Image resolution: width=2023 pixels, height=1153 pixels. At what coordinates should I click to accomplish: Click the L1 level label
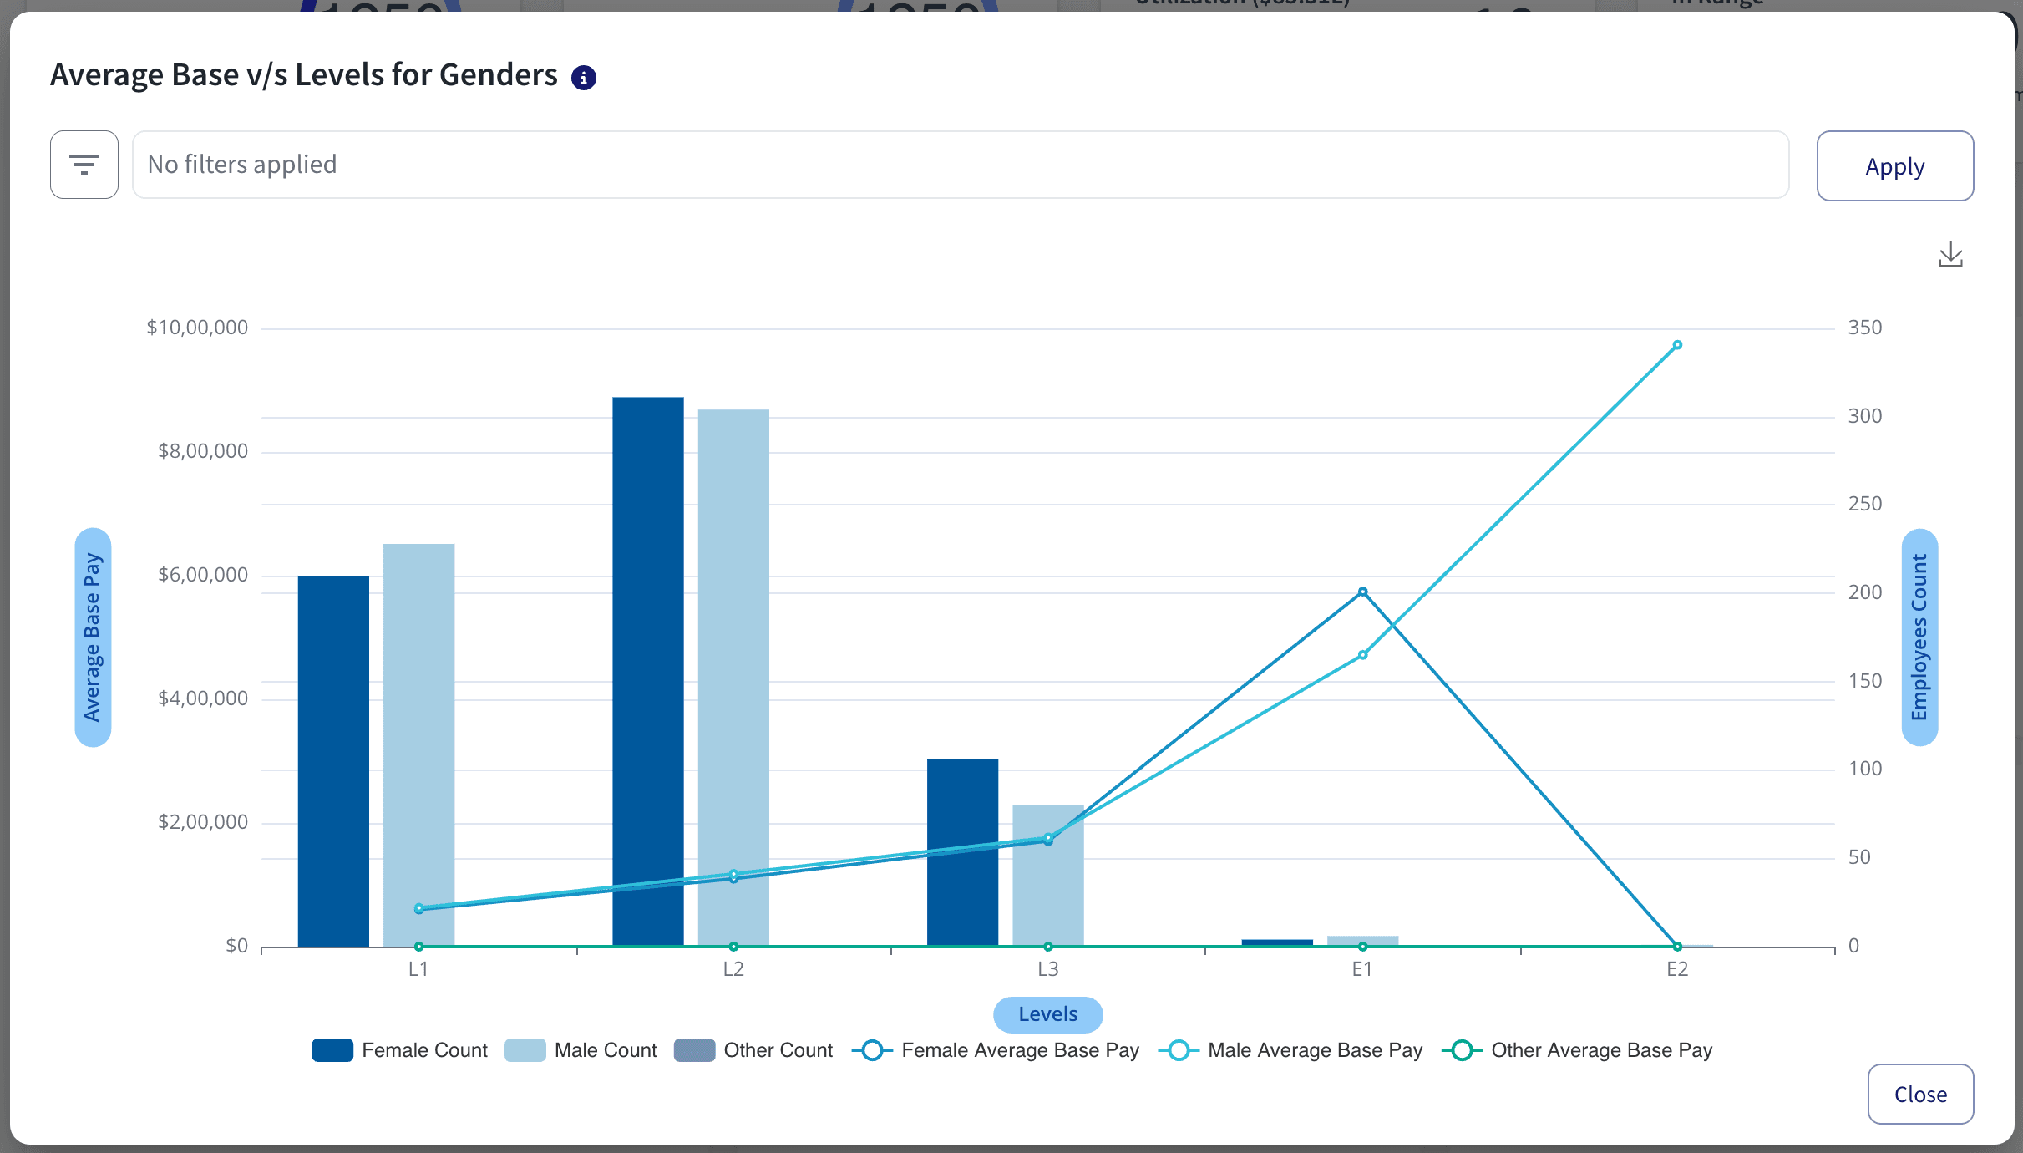[418, 968]
